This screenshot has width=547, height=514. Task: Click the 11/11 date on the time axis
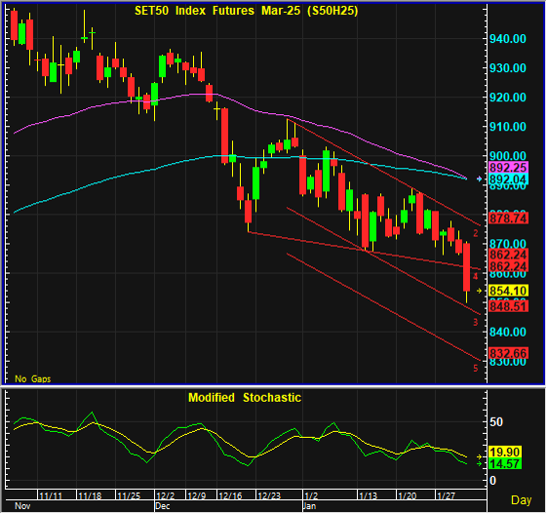coord(51,495)
